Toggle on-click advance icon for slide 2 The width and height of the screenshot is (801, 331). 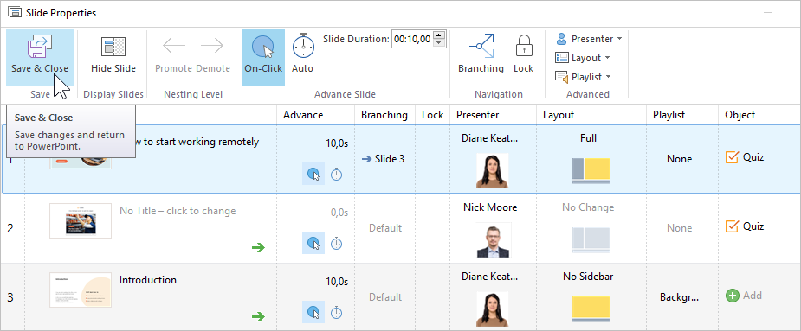tap(313, 243)
